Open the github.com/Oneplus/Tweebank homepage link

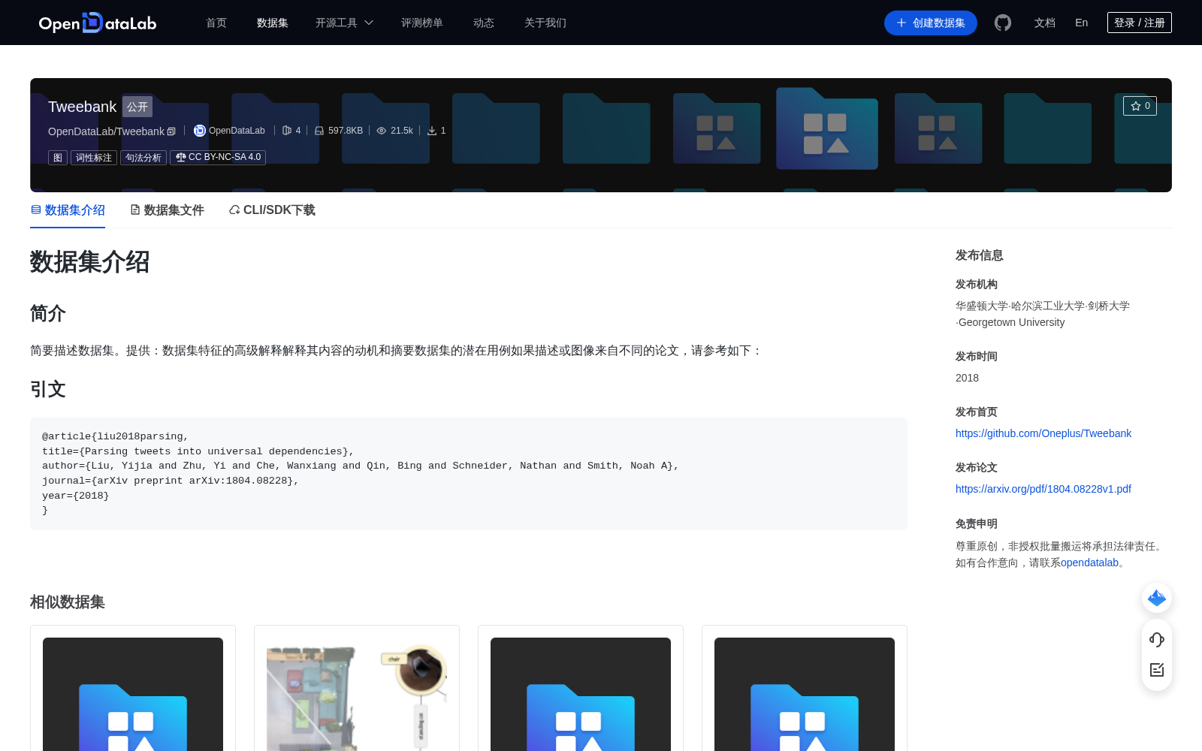coord(1043,433)
